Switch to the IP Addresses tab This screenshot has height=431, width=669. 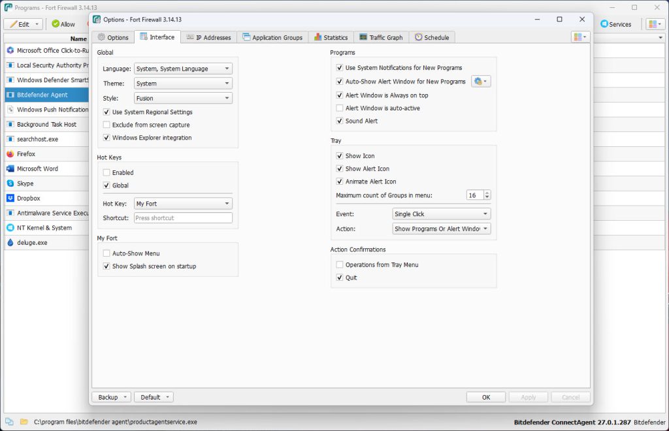click(x=209, y=37)
